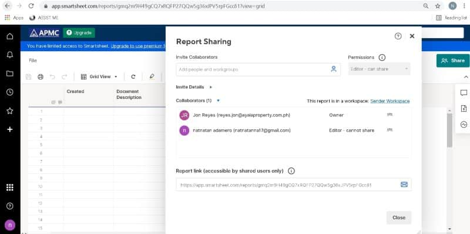
Task: Open the Browse folder icon
Action: point(10,73)
